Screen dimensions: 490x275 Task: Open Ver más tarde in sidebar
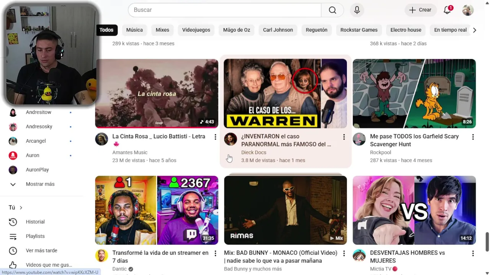click(41, 251)
